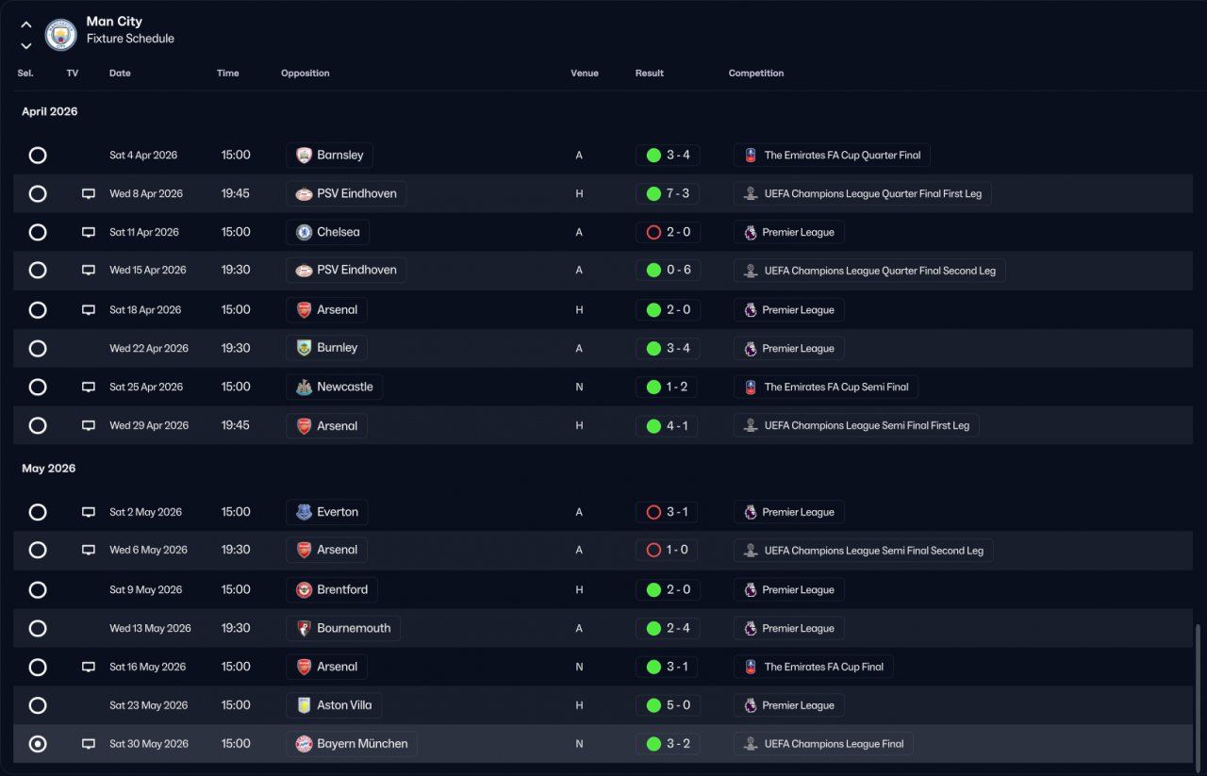The width and height of the screenshot is (1207, 776).
Task: Select the radio button for the Newcastle fixture
Action: click(38, 387)
